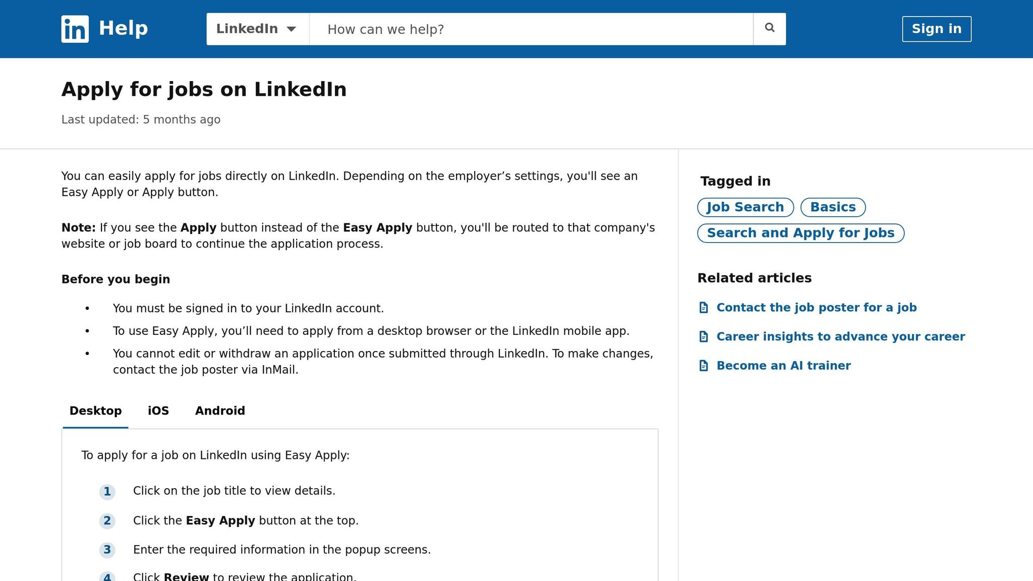Switch to the iOS tab
Viewport: 1033px width, 581px height.
(158, 411)
